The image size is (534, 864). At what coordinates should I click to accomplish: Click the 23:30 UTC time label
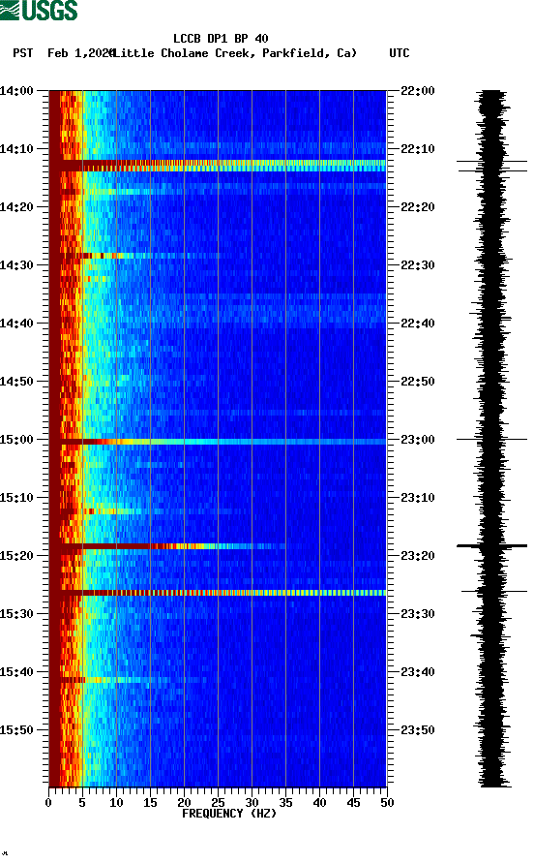coord(418,614)
